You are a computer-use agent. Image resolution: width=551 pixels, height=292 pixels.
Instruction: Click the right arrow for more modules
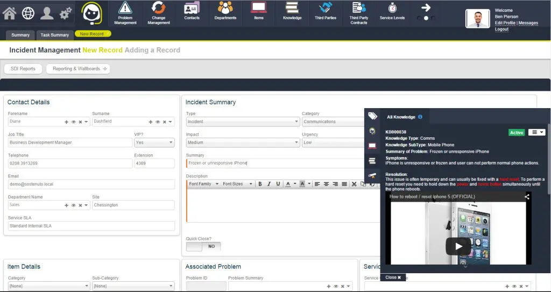[x=426, y=8]
